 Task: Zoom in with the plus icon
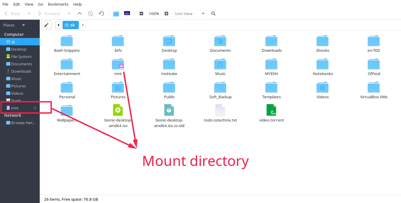point(166,14)
